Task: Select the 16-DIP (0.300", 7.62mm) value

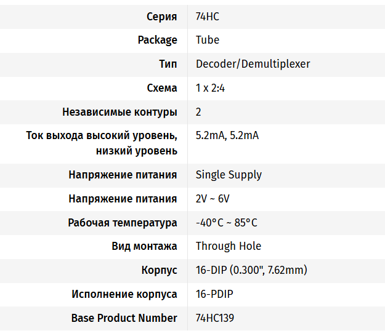Action: (251, 270)
